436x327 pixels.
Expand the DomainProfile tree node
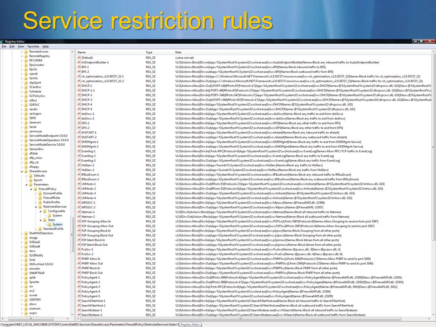tap(36, 193)
